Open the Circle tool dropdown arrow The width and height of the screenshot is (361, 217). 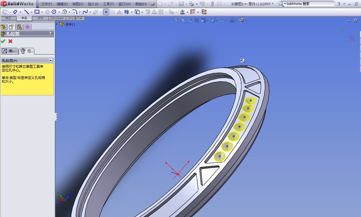coord(59,12)
